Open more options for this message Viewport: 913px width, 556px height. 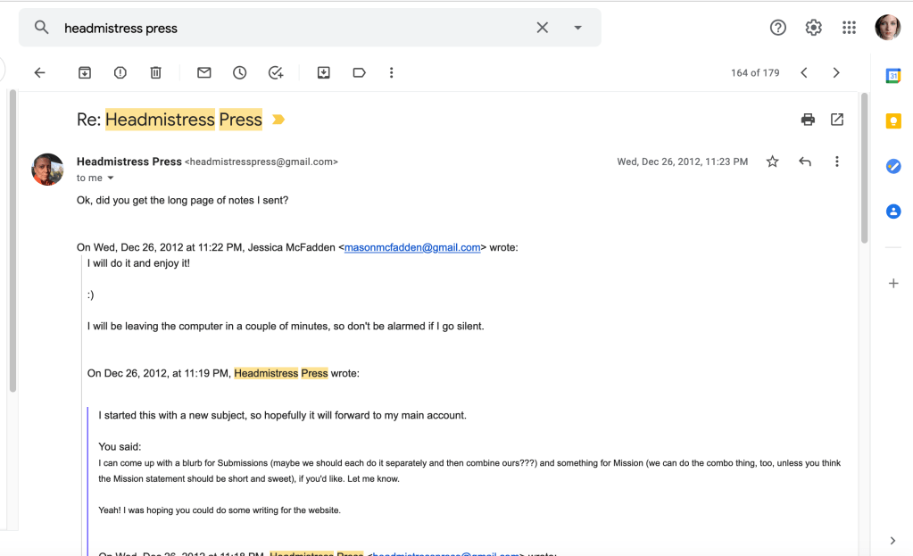point(837,162)
